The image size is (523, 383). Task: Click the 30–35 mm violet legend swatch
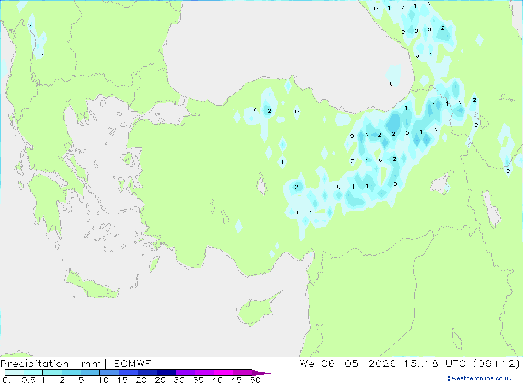point(185,373)
